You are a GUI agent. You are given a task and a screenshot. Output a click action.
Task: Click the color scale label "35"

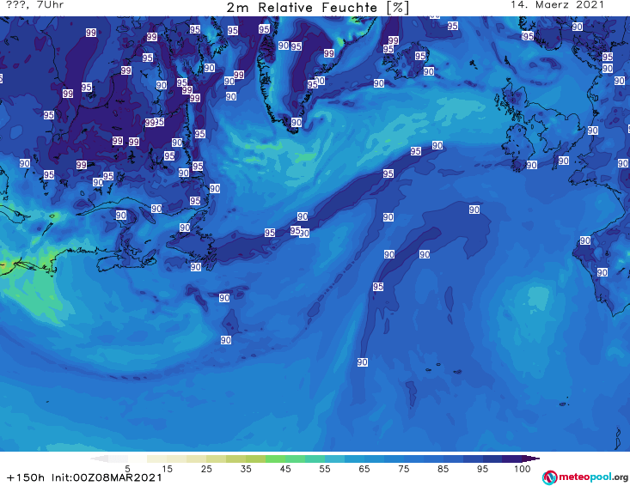point(246,469)
